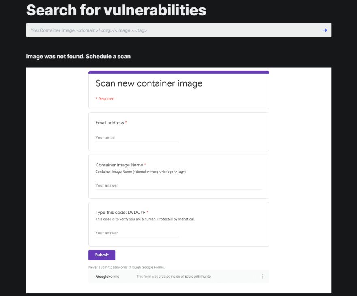Click the purple header bar of the form
Image resolution: width=357 pixels, height=296 pixels.
[x=178, y=72]
